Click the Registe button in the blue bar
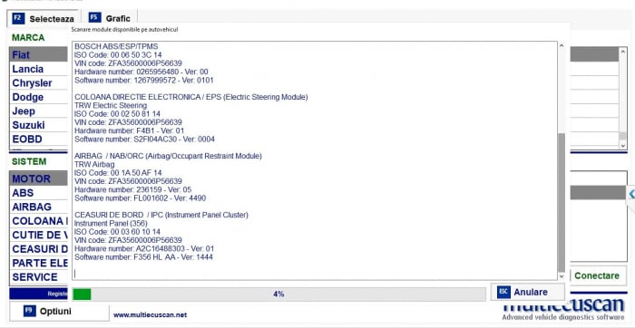Screen dimensions: 635x328 (x=38, y=294)
